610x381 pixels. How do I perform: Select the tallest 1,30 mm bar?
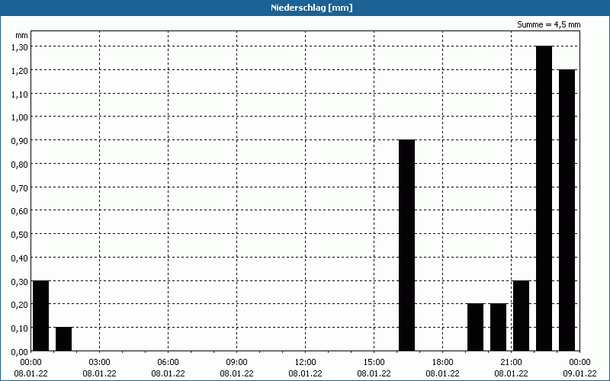(544, 198)
